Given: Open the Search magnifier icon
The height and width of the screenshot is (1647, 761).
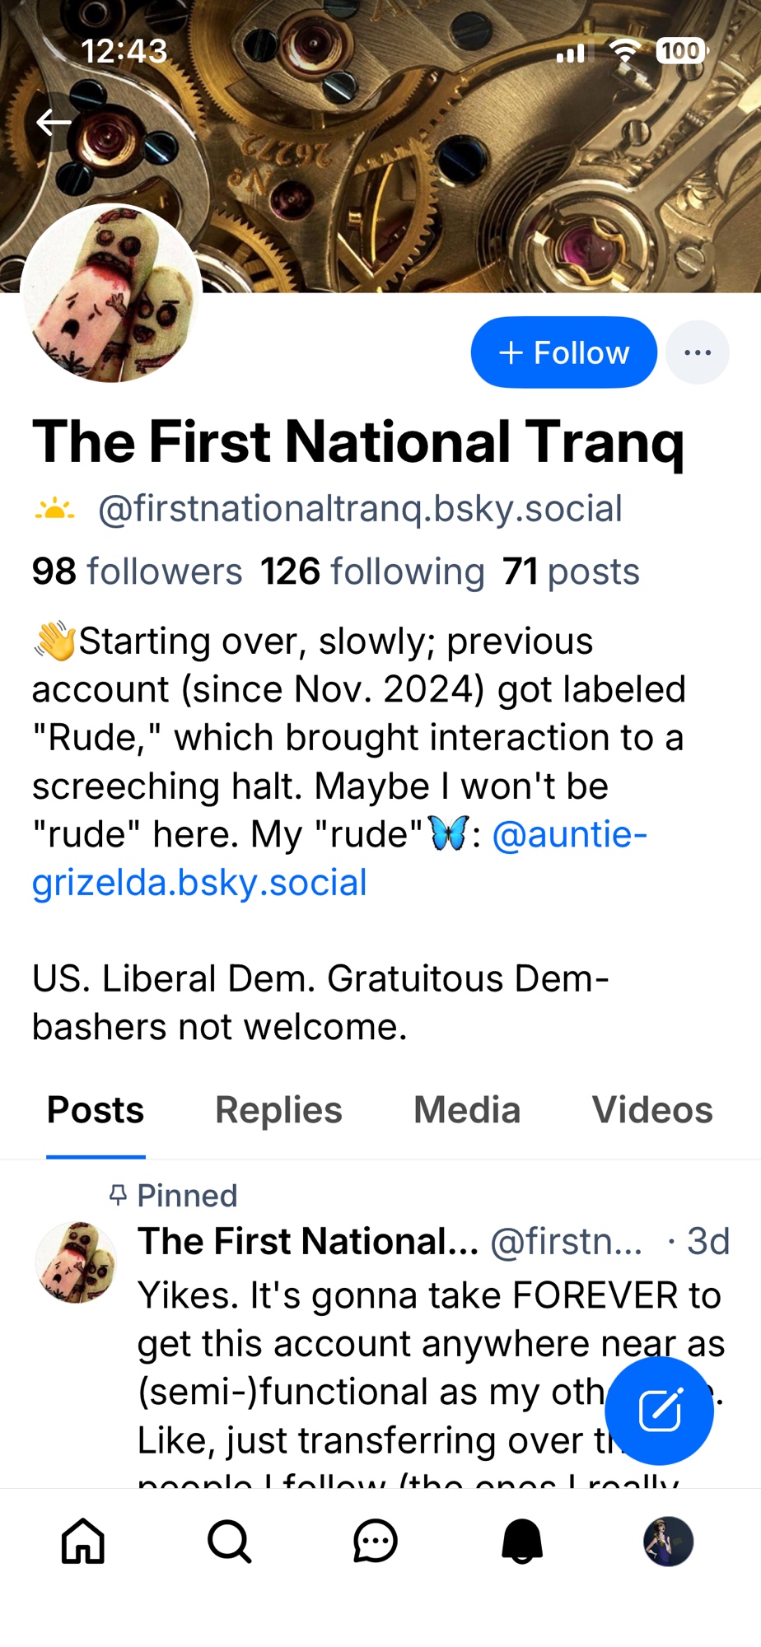Looking at the screenshot, I should [229, 1541].
